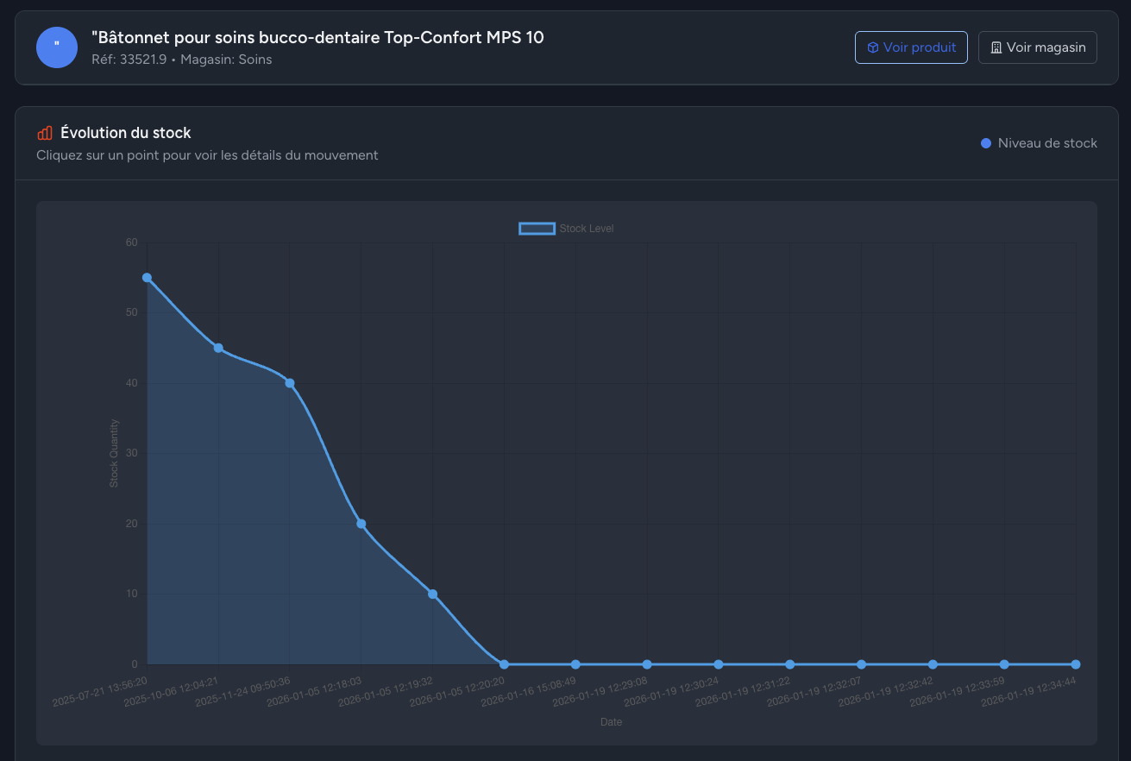
Task: Toggle the Stock Level legend box
Action: click(537, 229)
